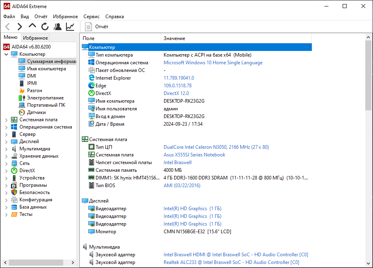The image size is (373, 268).
Task: Expand the Сервер tree node
Action: 6,134
